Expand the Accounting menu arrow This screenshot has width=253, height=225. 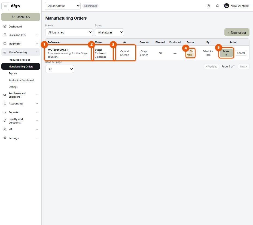point(37,104)
